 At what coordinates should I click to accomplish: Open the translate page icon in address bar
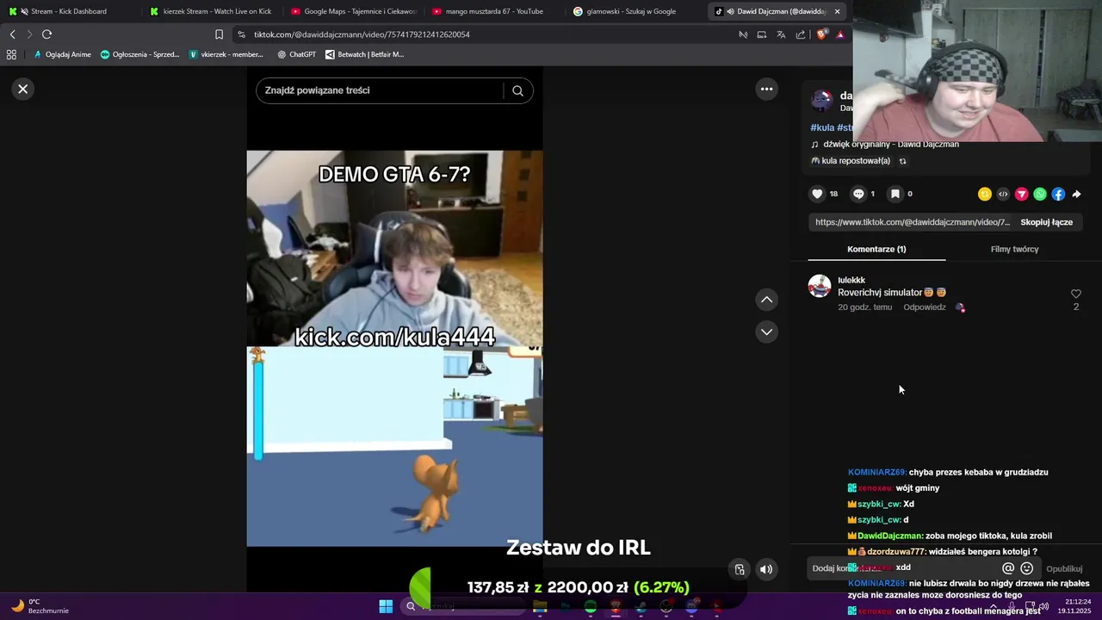781,34
